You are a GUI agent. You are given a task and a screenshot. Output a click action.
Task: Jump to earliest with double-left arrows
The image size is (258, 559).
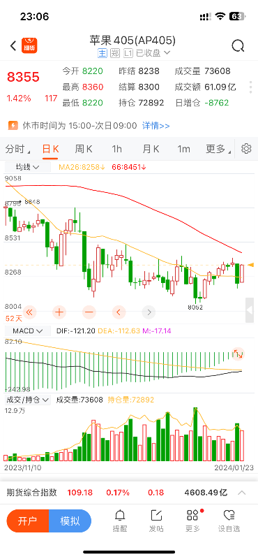(x=29, y=312)
